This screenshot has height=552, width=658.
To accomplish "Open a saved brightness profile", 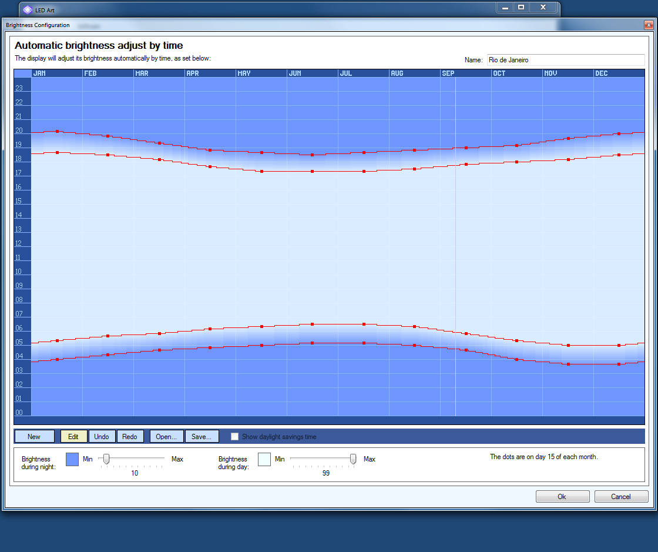I will (x=167, y=436).
